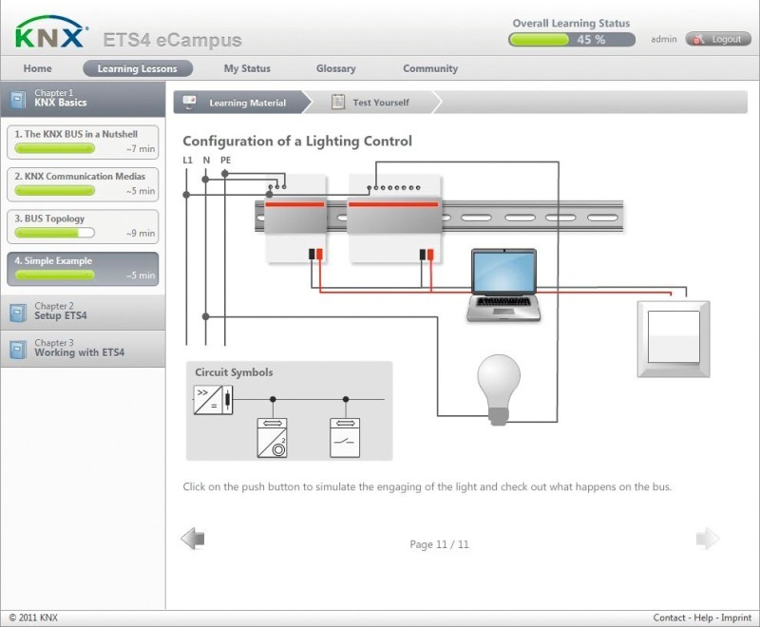Screen dimensions: 760x627
Task: Click the admin user name
Action: click(663, 39)
